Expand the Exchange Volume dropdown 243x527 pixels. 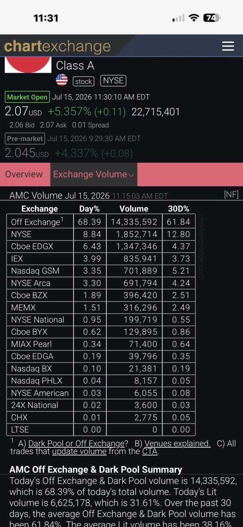click(x=94, y=174)
